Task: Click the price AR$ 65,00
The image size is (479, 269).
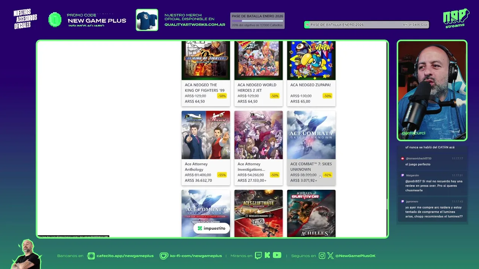Action: coord(300,101)
